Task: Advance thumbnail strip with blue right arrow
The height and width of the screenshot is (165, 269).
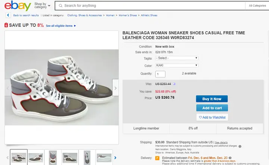Action: (x=115, y=158)
